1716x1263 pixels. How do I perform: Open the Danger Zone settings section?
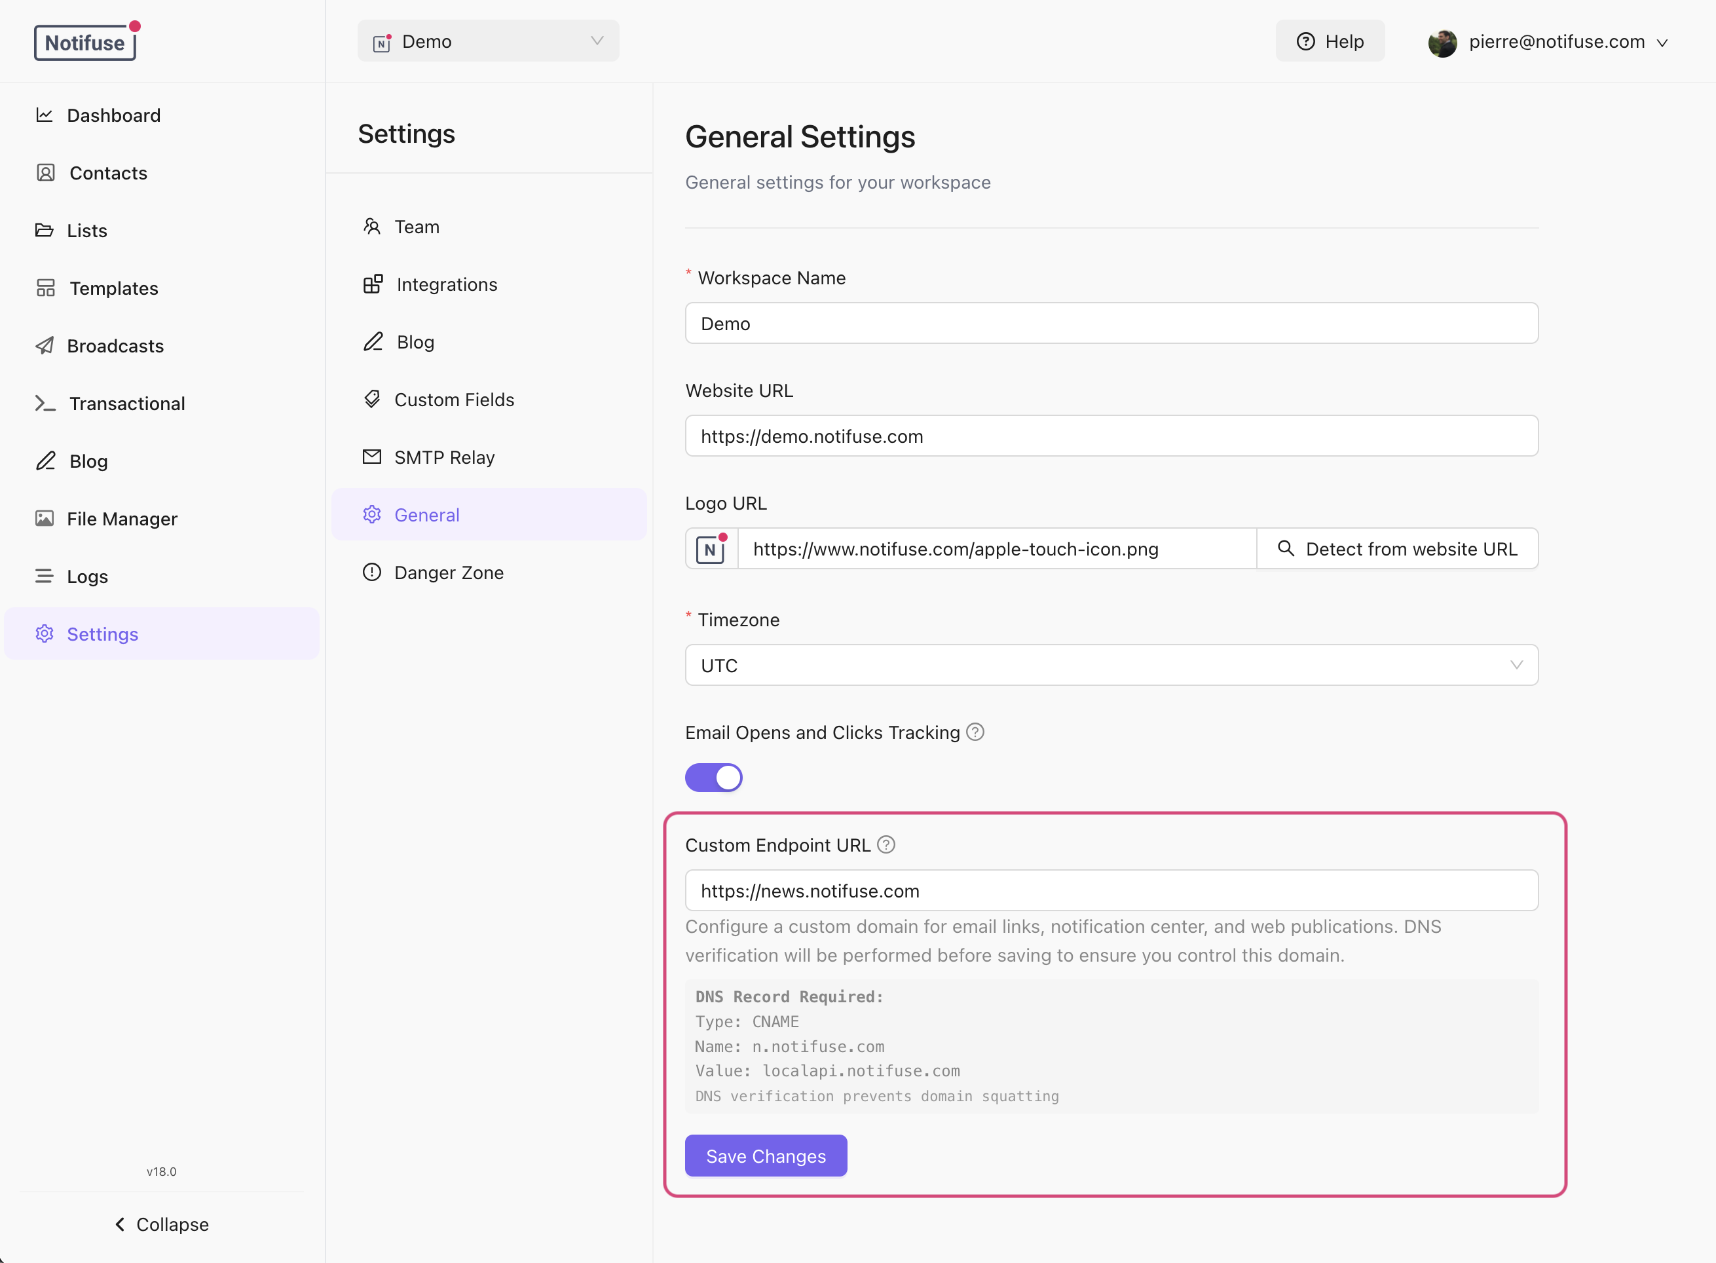tap(449, 572)
